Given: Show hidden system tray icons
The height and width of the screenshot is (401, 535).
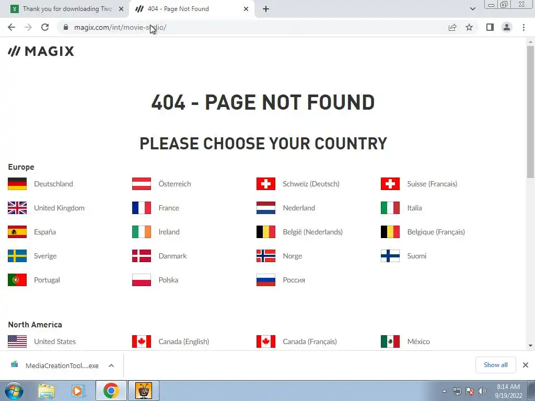Looking at the screenshot, I should click(x=444, y=391).
